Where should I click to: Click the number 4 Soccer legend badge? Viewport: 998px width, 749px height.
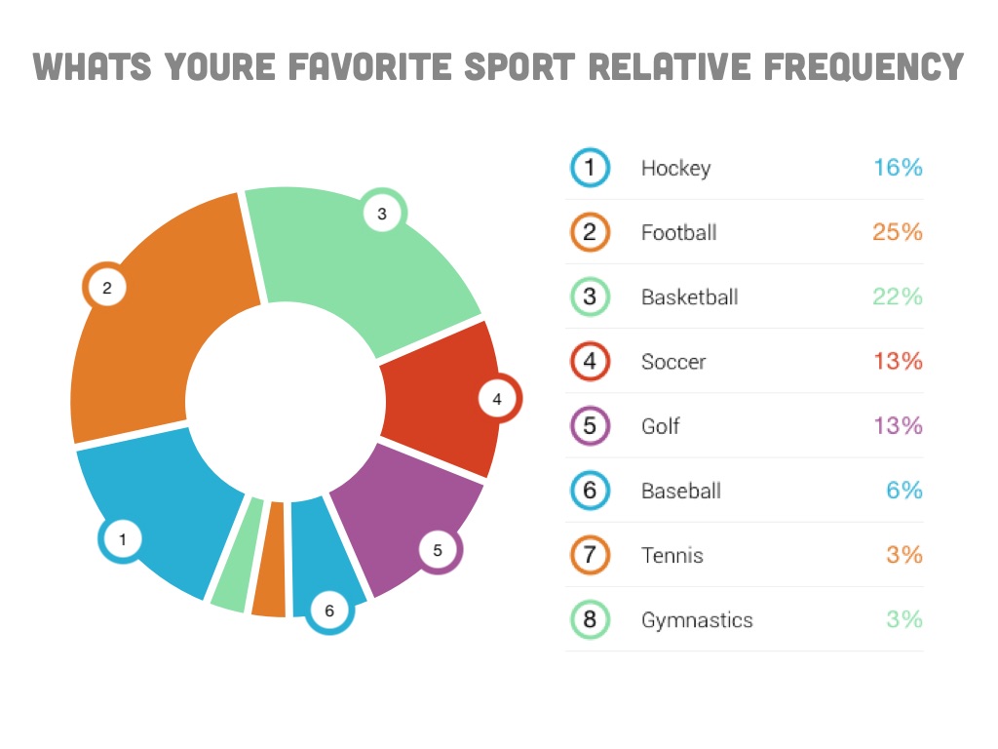(590, 362)
